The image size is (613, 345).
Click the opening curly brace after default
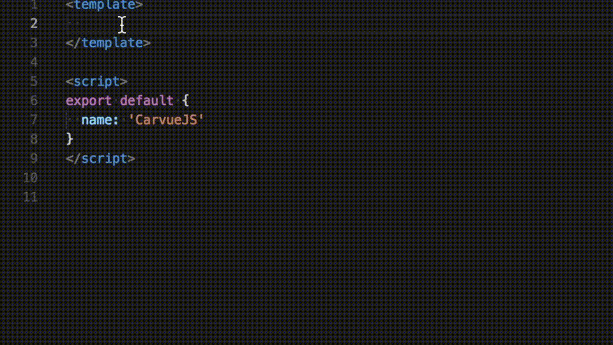[x=185, y=100]
